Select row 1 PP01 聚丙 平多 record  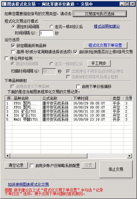[x=68, y=103]
